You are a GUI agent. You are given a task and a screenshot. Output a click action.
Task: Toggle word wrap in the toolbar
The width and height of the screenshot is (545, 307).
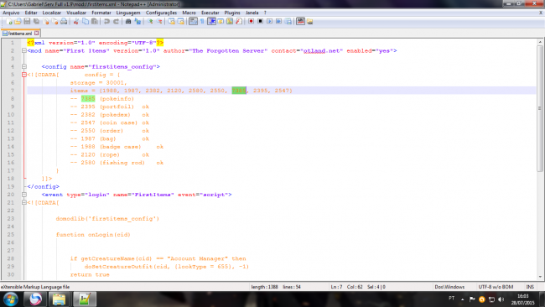pos(193,22)
